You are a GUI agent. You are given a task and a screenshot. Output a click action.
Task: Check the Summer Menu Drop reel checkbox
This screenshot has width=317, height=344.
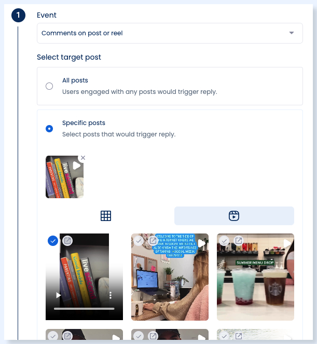(224, 241)
